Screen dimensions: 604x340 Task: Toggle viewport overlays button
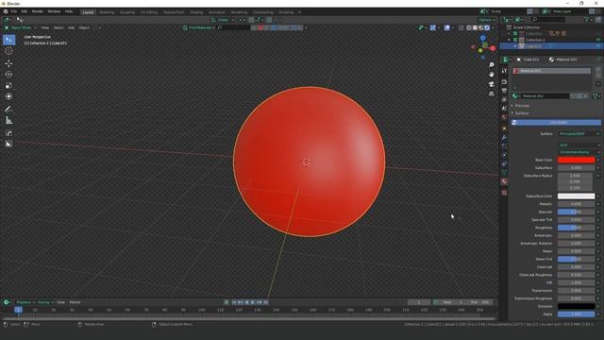447,27
